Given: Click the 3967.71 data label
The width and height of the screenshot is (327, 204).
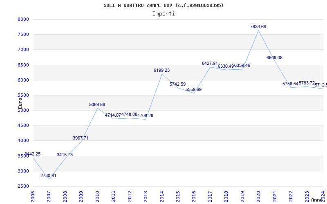Looking at the screenshot, I should tap(81, 138).
